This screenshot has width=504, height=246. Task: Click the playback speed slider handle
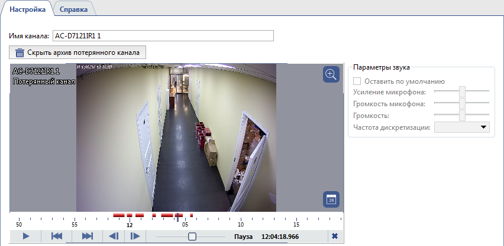tap(192, 236)
